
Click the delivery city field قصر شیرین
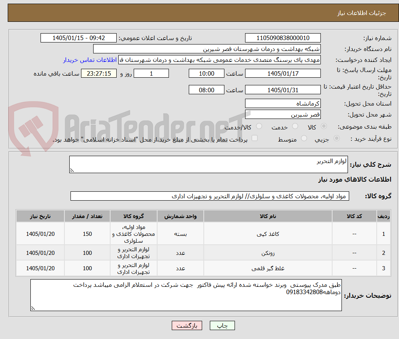tap(283, 114)
